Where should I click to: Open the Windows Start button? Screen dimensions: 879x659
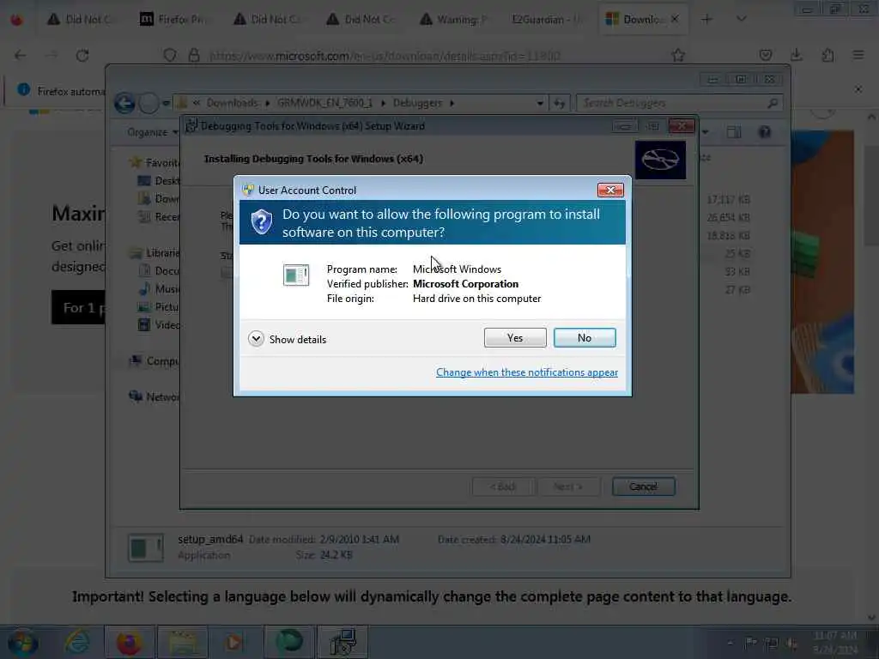point(22,642)
